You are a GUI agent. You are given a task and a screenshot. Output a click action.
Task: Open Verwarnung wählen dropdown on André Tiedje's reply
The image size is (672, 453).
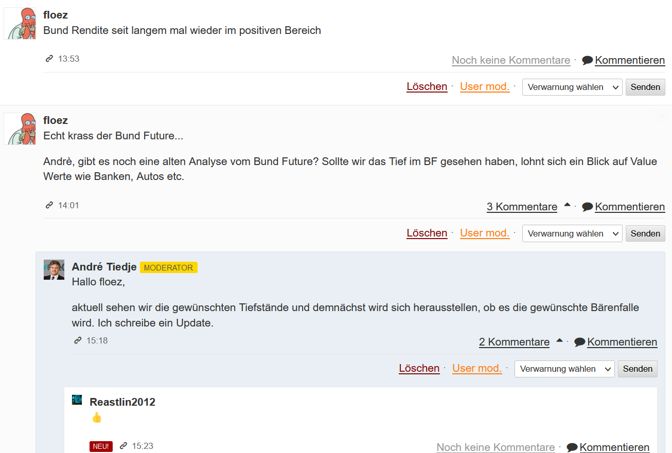[x=564, y=369]
